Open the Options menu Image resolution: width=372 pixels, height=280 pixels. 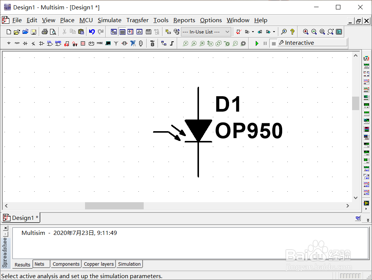coord(211,20)
